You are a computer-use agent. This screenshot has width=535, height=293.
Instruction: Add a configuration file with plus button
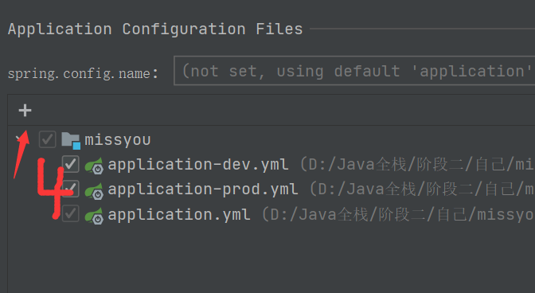pos(25,111)
